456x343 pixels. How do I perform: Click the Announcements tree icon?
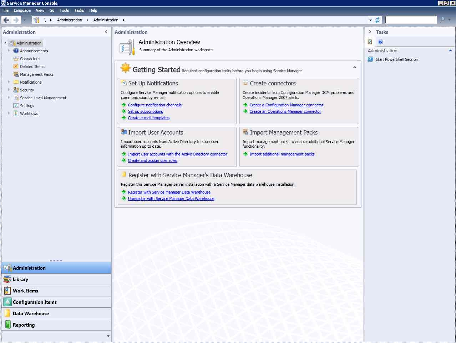[16, 51]
